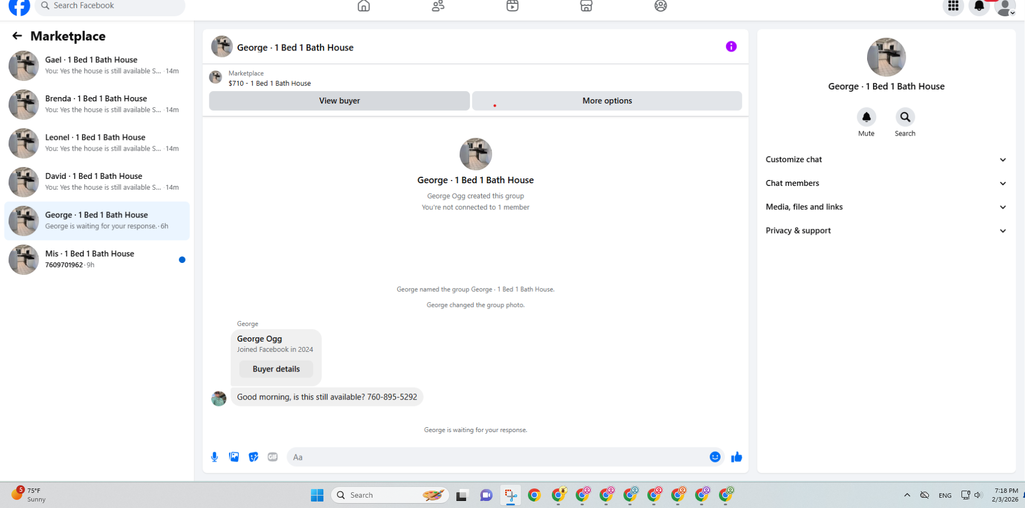Search in conversation using the magnifier icon

click(905, 117)
